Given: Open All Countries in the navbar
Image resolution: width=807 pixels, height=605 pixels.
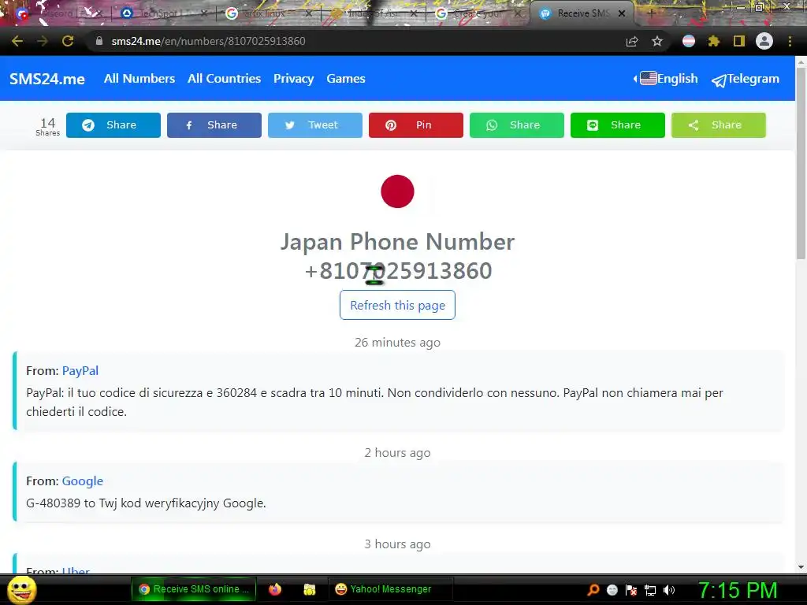Looking at the screenshot, I should tap(224, 79).
